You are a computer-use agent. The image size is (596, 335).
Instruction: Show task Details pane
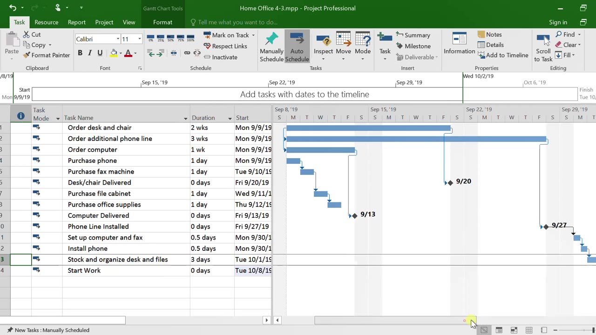[490, 45]
